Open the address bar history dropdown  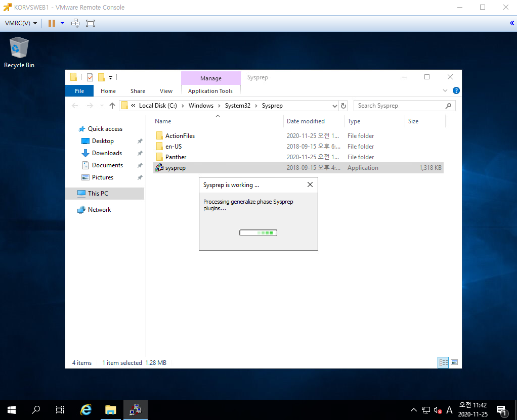335,106
